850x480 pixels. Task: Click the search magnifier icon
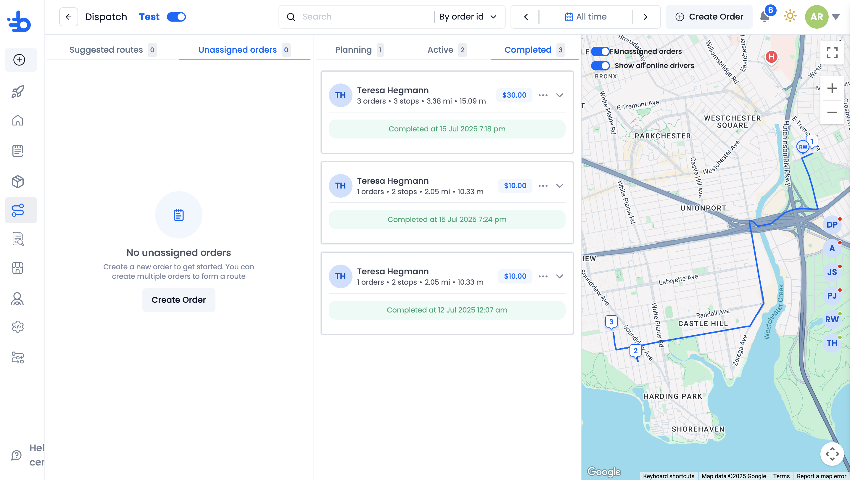[291, 17]
